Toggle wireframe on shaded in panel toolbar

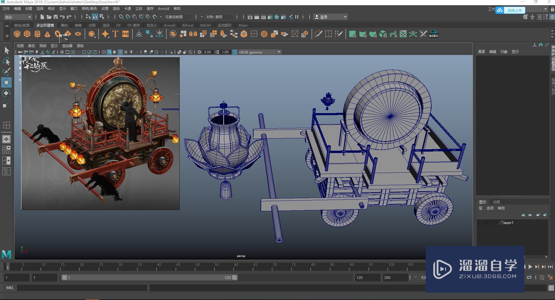pos(120,52)
